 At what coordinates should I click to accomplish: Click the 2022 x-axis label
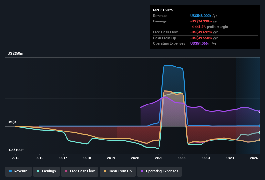tap(182, 158)
